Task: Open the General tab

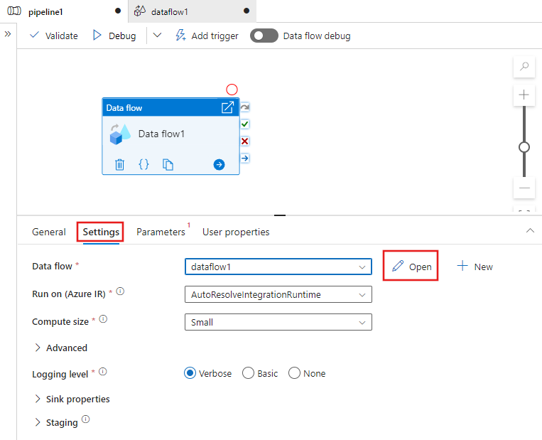Action: pos(49,232)
